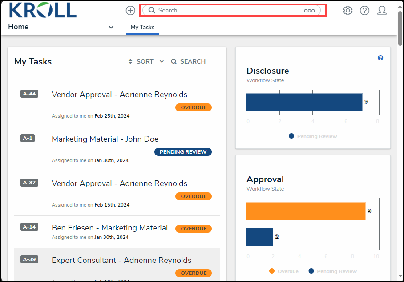Viewport: 404px width, 282px height.
Task: Toggle the Pending Review legend in Disclosure chart
Action: (x=313, y=136)
